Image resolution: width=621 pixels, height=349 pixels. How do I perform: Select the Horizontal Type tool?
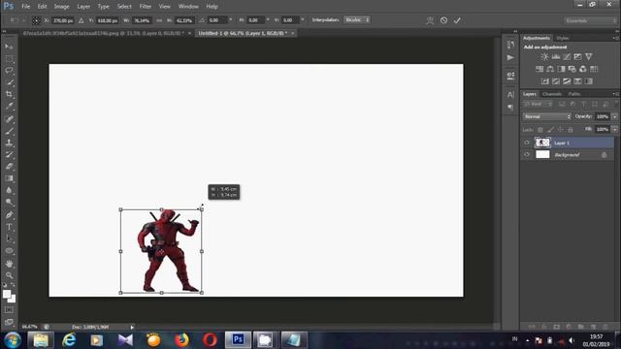pos(9,227)
